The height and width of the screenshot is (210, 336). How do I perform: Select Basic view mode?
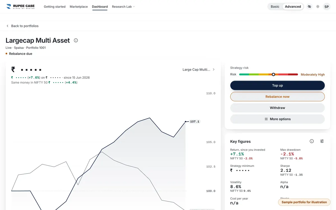(275, 6)
